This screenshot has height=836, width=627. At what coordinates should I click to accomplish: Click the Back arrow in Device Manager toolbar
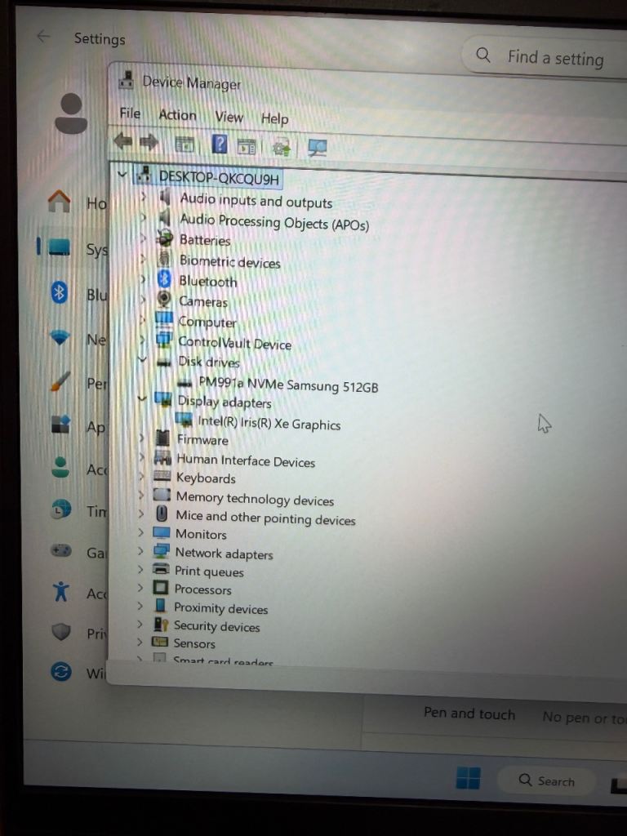tap(122, 142)
